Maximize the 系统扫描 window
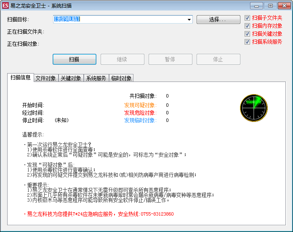 click(x=270, y=6)
